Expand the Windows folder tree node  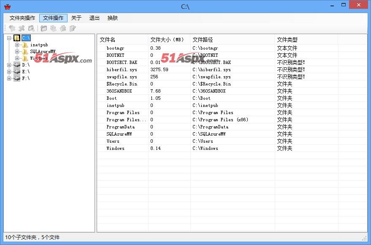pyautogui.click(x=17, y=58)
